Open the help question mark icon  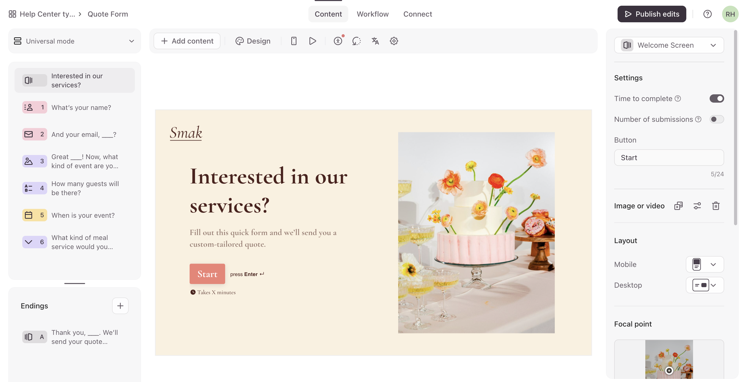(x=707, y=14)
